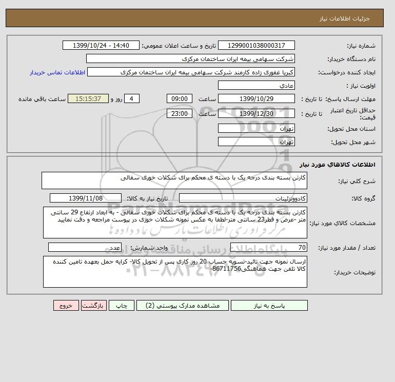Viewport: 395px width, 382px height.
Task: Click the توضیحات خریدار label
Action: [354, 272]
